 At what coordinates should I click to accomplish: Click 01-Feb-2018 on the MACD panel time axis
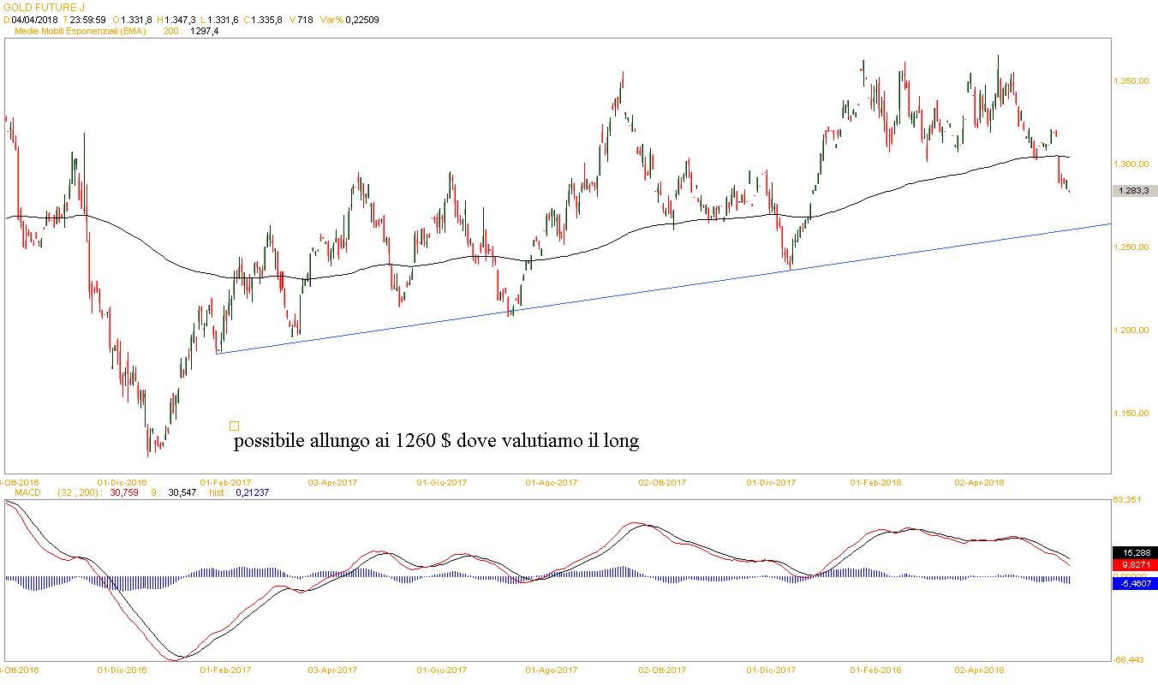pyautogui.click(x=874, y=670)
